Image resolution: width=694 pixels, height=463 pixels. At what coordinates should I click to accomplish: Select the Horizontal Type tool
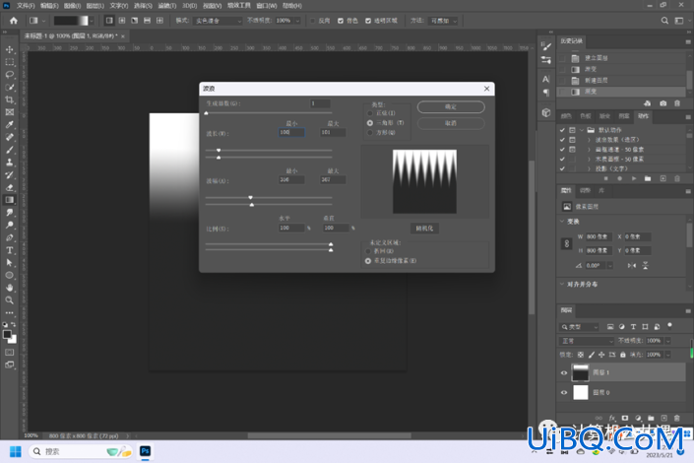pos(9,250)
